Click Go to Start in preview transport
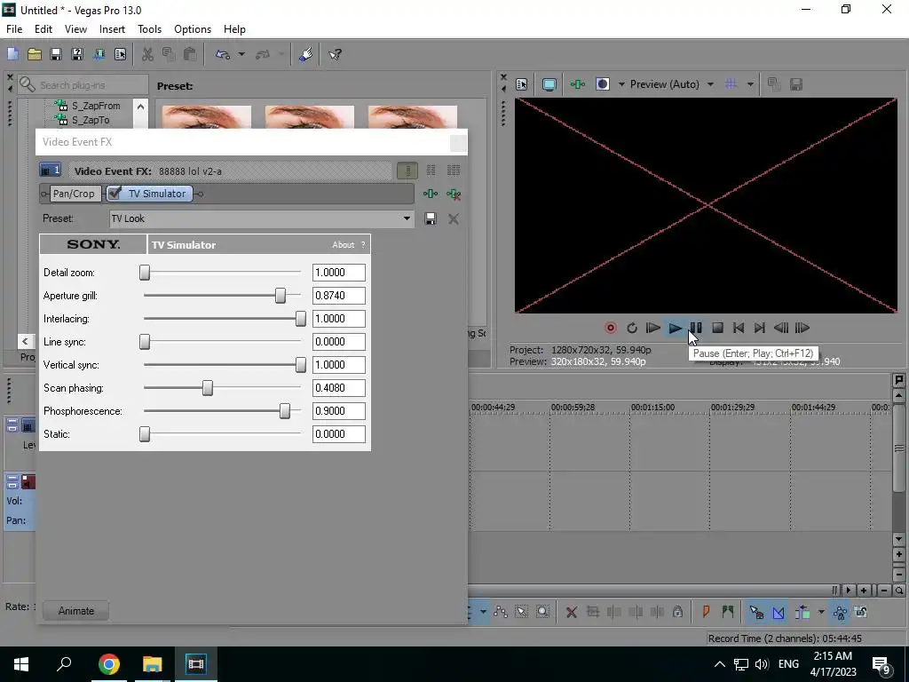Viewport: 909px width, 682px height. pyautogui.click(x=739, y=329)
